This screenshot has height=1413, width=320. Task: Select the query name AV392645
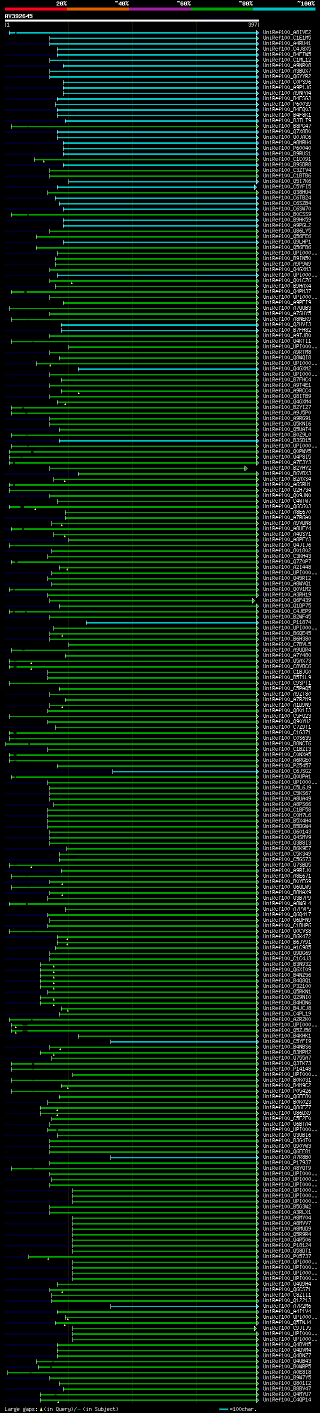pos(18,16)
